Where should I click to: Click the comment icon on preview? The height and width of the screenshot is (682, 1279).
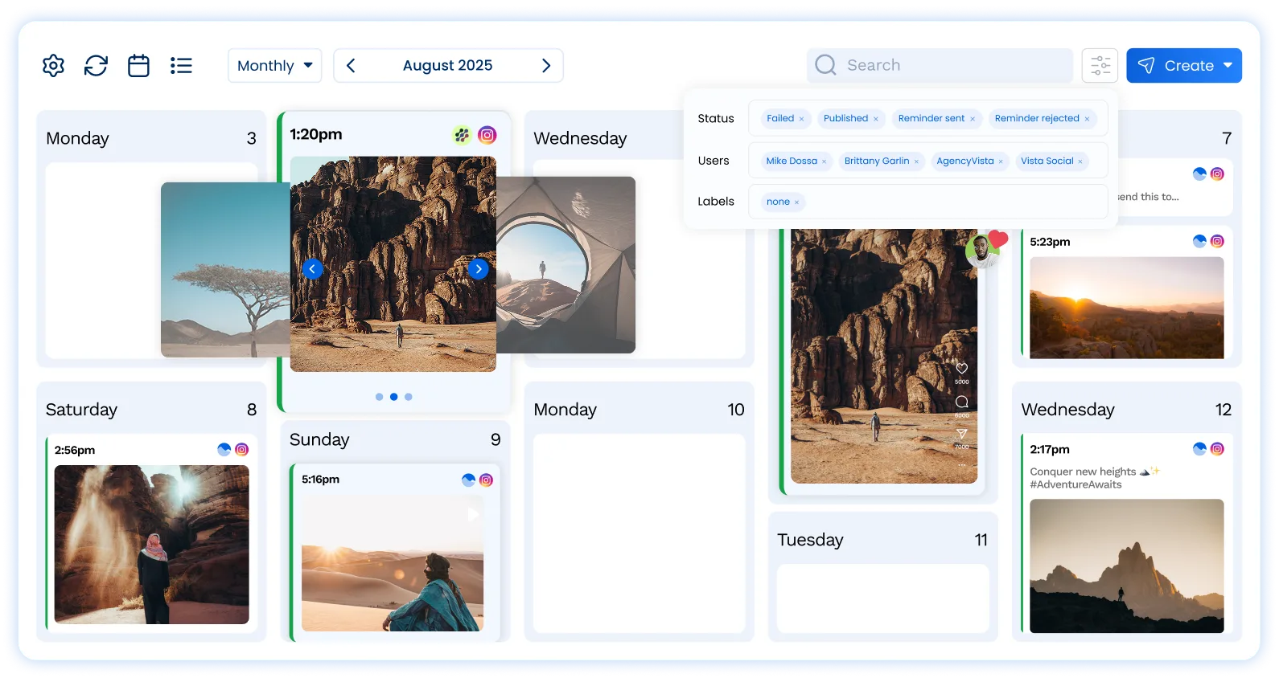[962, 402]
